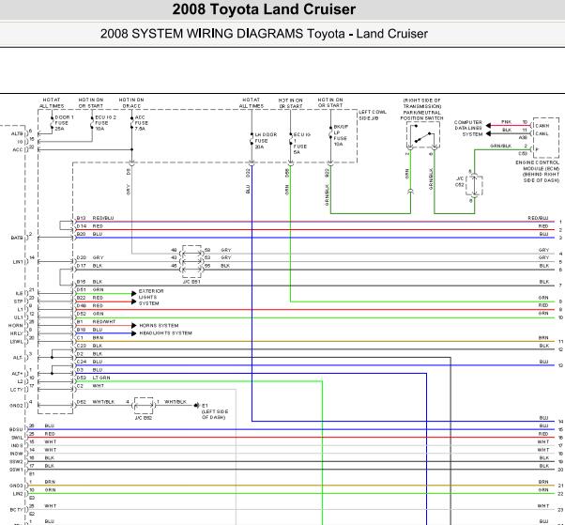Select the C2 WHT wire label

pos(90,386)
